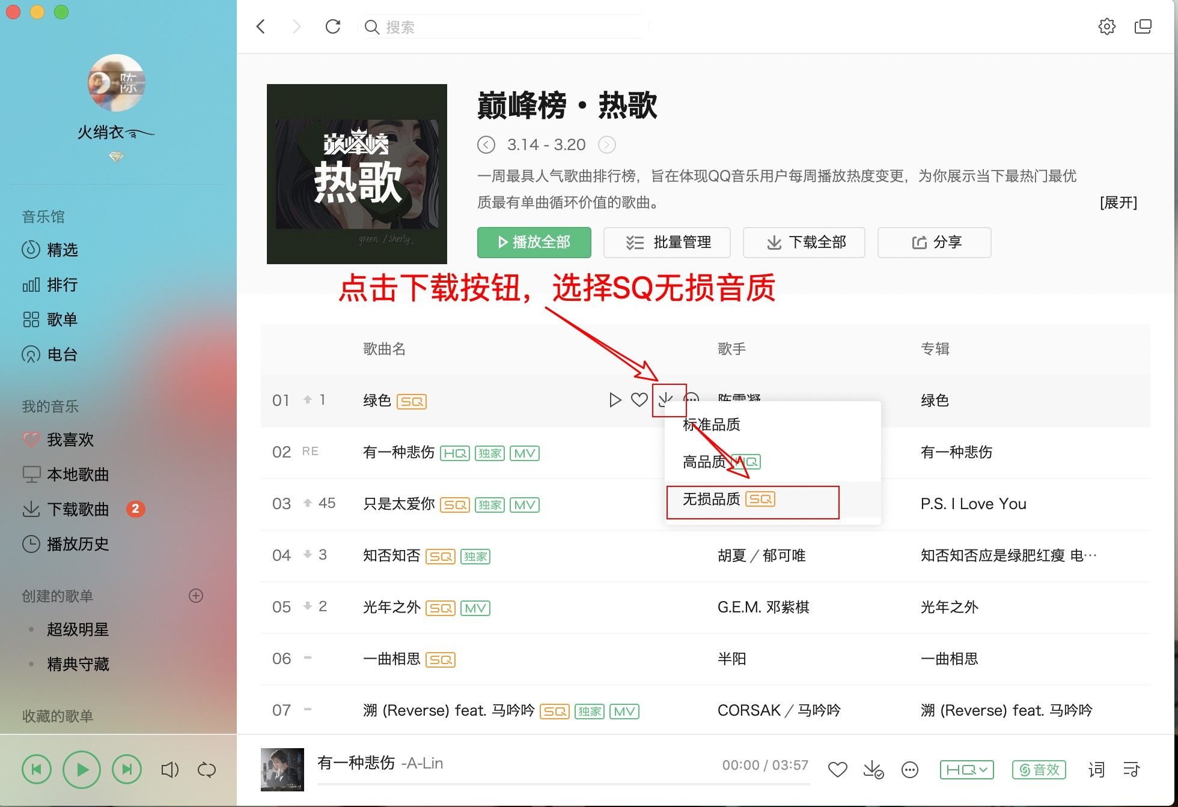Open more options for current song
Viewport: 1178px width, 807px height.
[x=910, y=770]
